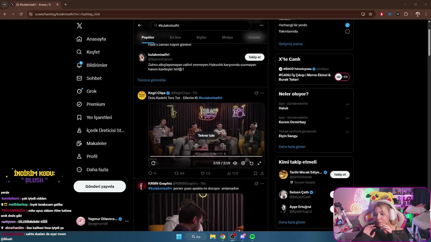
Task: Enter fullscreen on the video
Action: pyautogui.click(x=259, y=163)
